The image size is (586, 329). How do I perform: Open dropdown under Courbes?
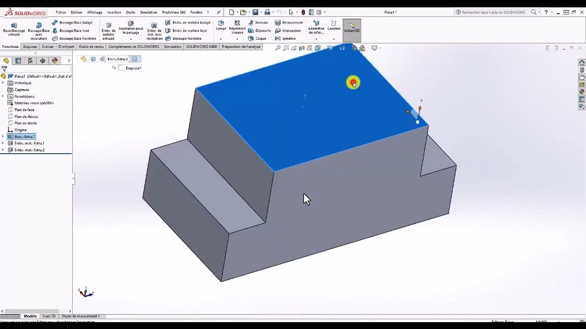coord(334,39)
